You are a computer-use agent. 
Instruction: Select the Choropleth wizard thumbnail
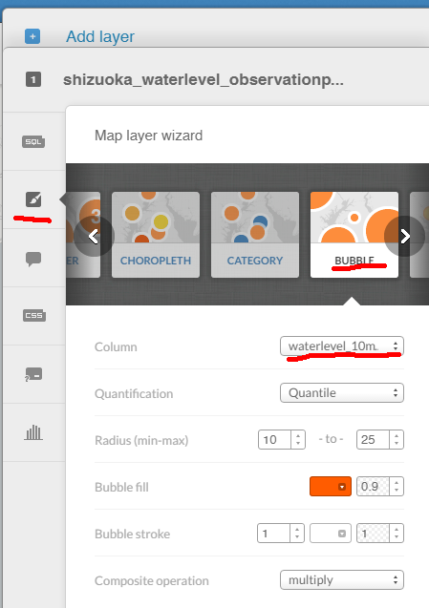click(x=156, y=235)
